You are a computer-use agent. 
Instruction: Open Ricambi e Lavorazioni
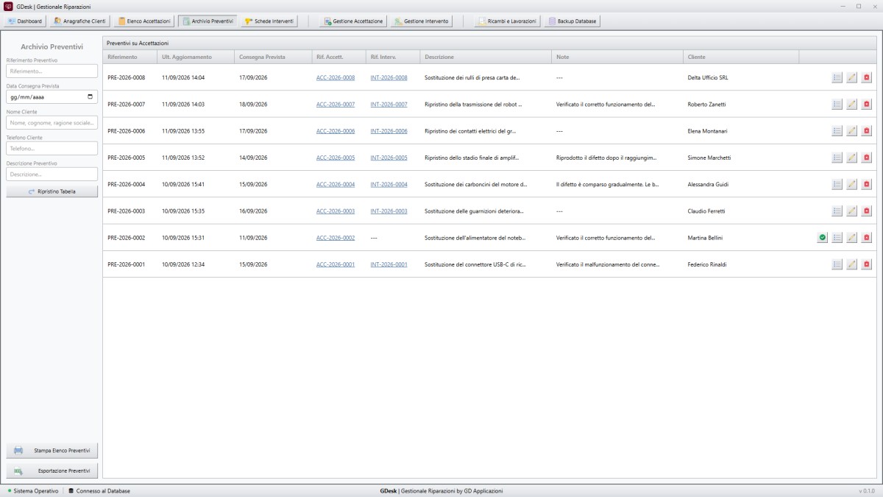(x=507, y=21)
